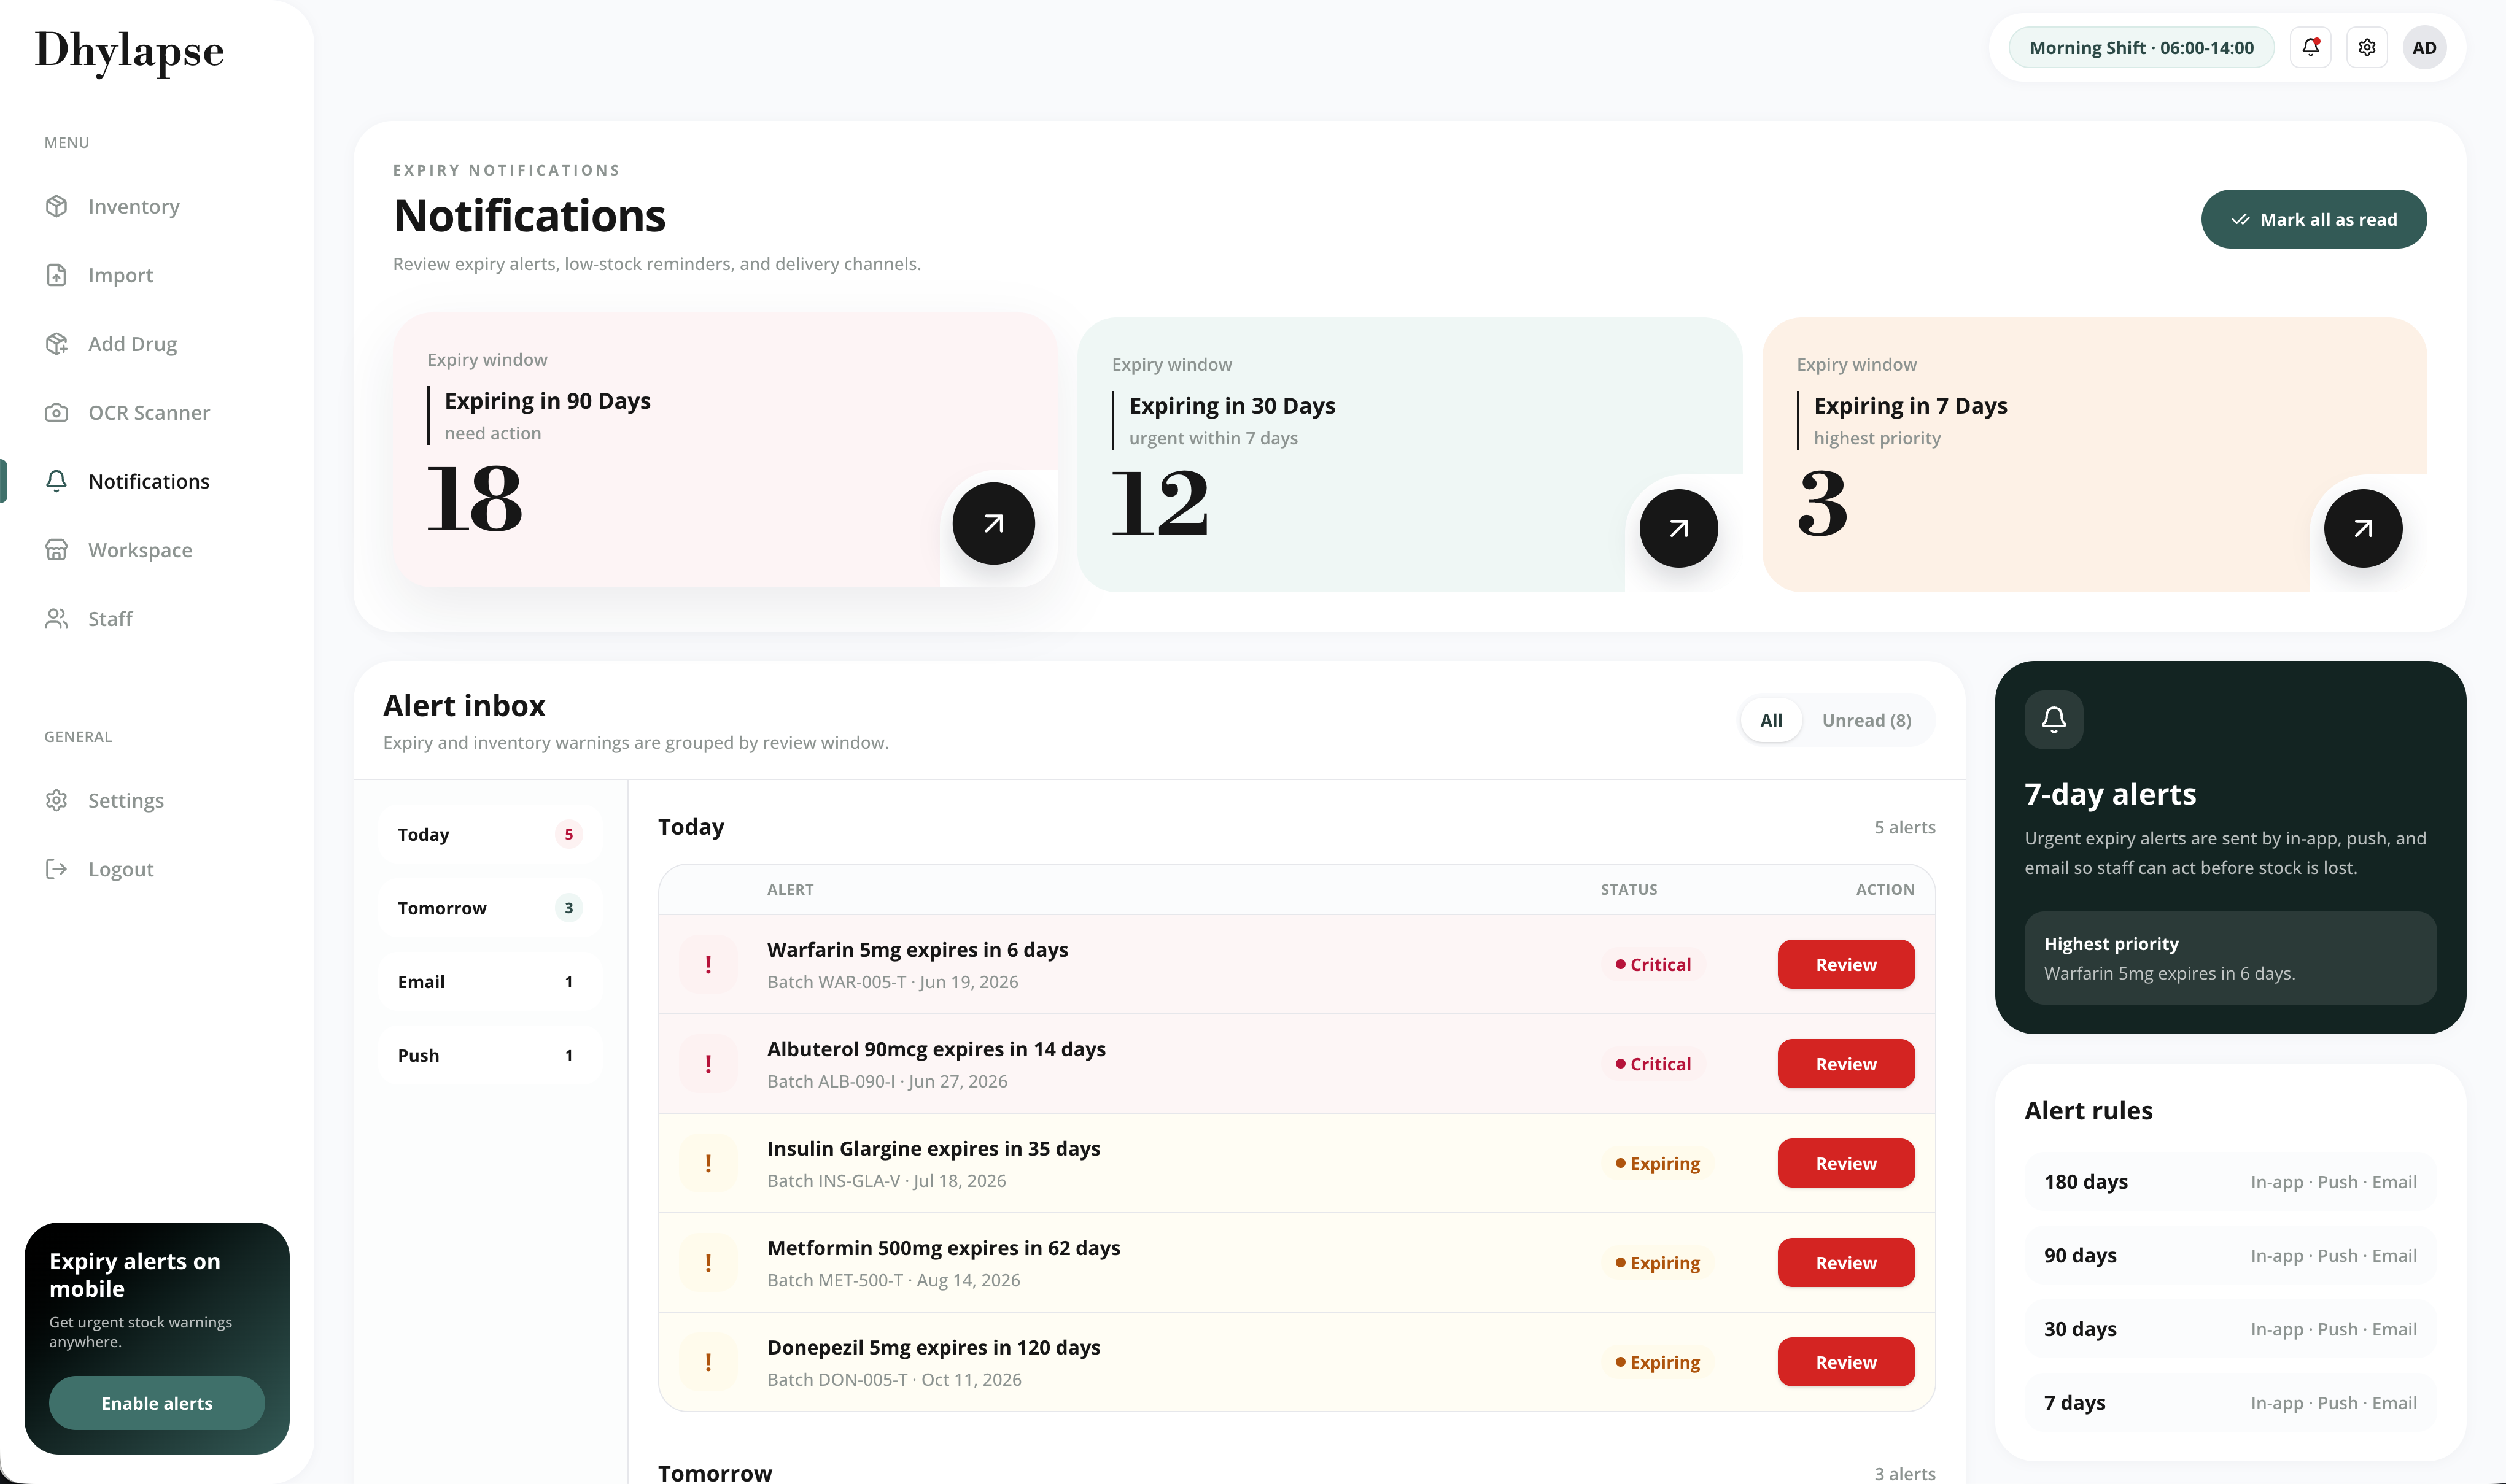Click the exclamation icon for Albuterol alert
Image resolution: width=2506 pixels, height=1484 pixels.
click(708, 1064)
